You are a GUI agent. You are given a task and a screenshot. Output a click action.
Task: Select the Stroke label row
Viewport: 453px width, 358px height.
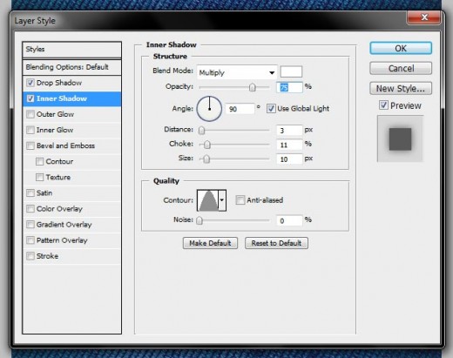point(71,256)
